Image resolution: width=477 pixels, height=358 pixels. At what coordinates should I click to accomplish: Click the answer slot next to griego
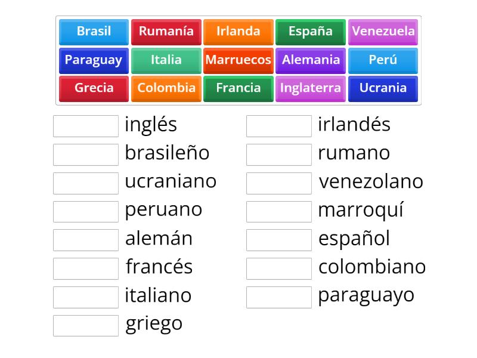[x=85, y=325]
